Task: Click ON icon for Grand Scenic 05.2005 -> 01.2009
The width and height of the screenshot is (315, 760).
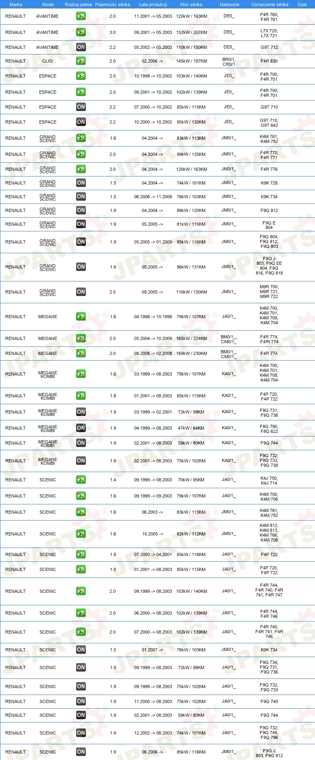Action: 81,242
